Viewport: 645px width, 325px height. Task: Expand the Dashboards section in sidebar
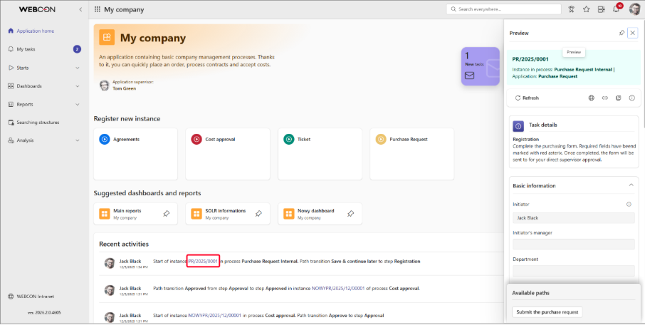click(x=77, y=86)
